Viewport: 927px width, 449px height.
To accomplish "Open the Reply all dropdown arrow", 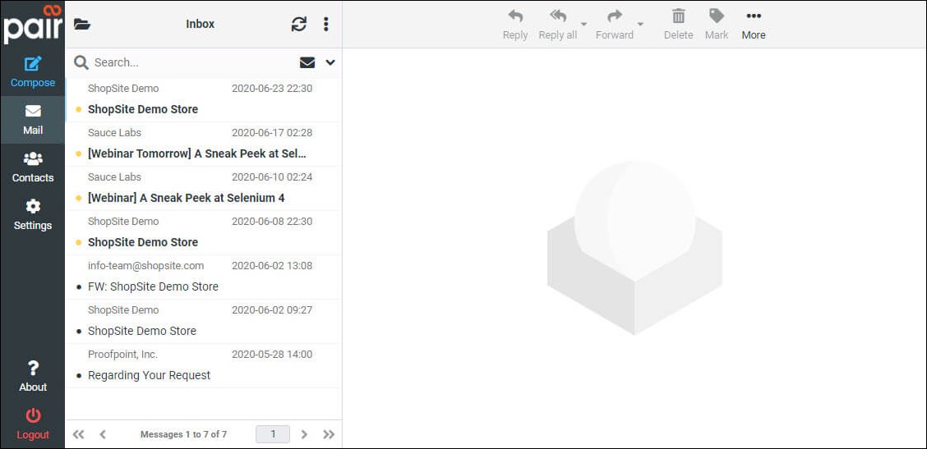I will [584, 25].
